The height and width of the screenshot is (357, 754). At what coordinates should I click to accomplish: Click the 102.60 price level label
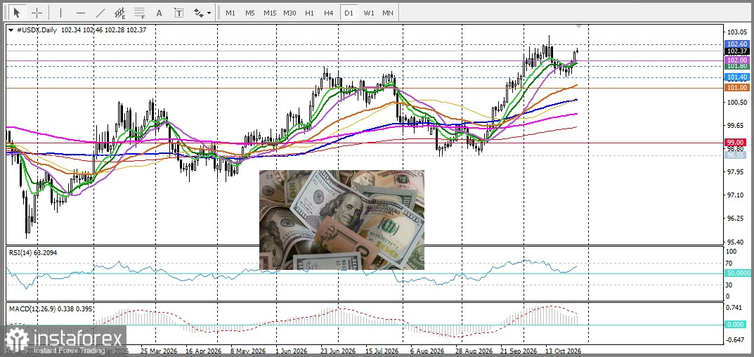pos(736,44)
